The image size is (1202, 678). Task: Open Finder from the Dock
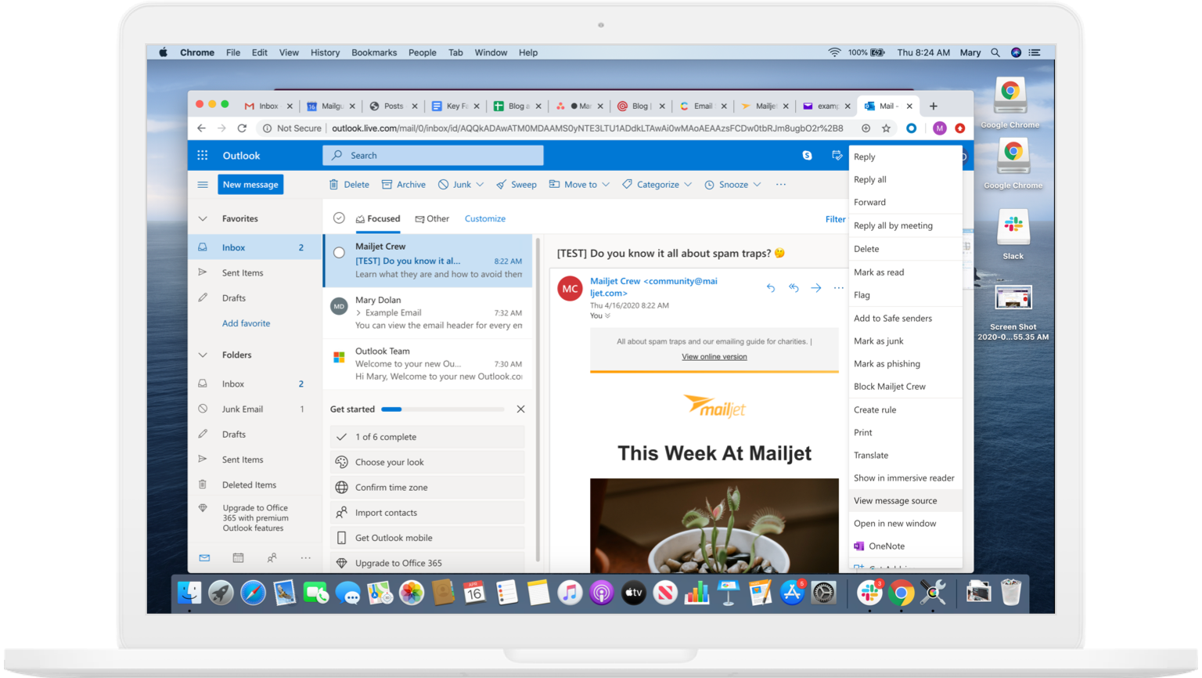tap(189, 593)
